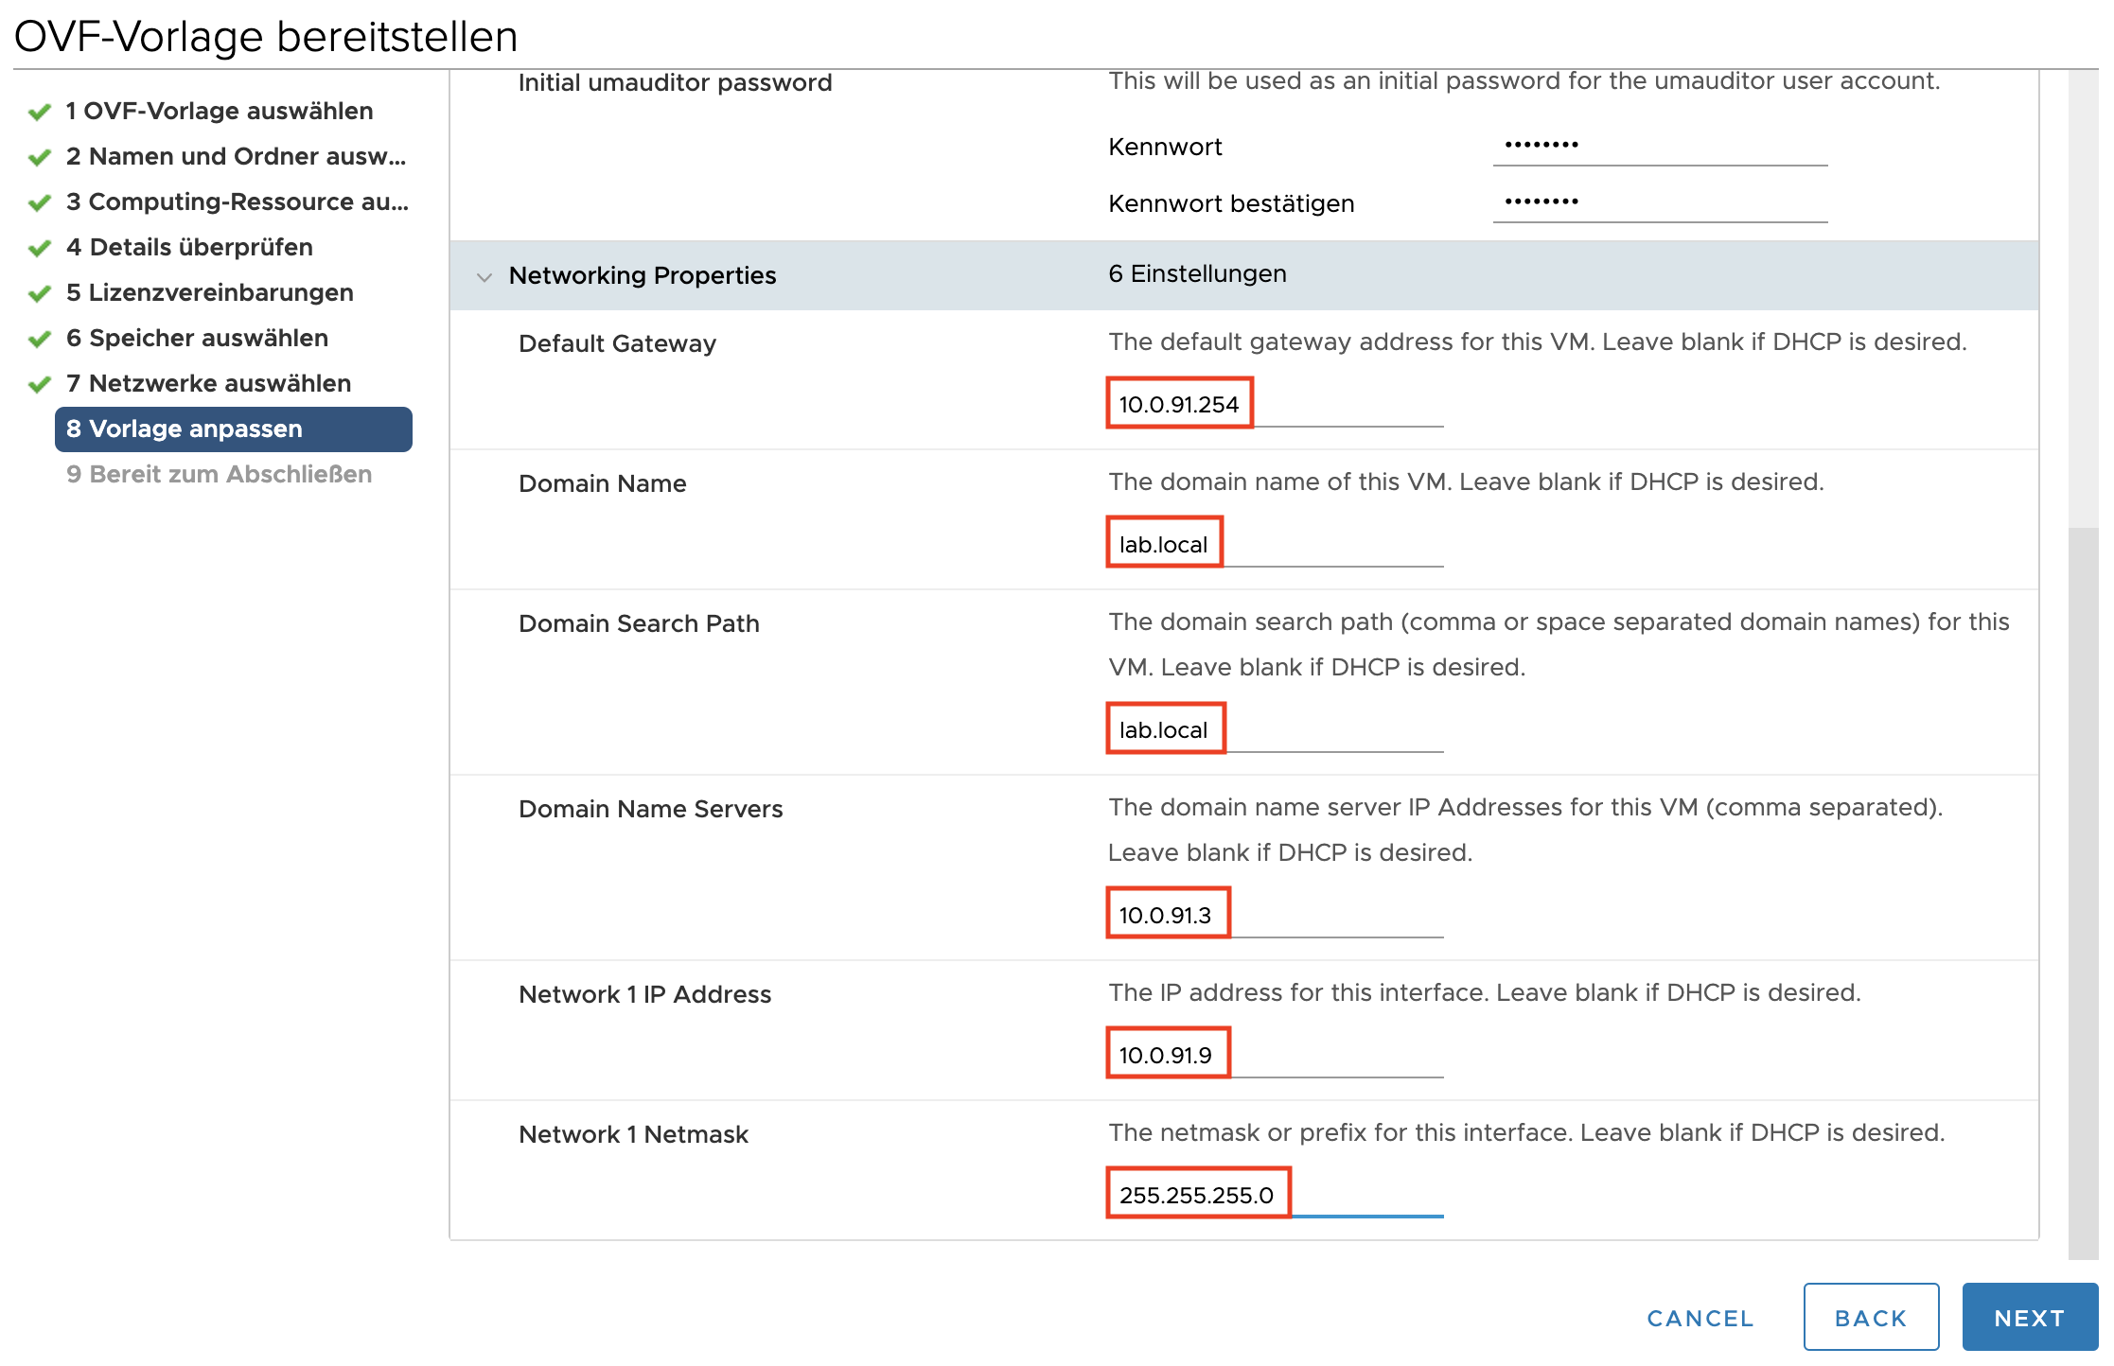This screenshot has height=1366, width=2114.
Task: Go to step 4 Details überprüfen
Action: click(x=189, y=247)
